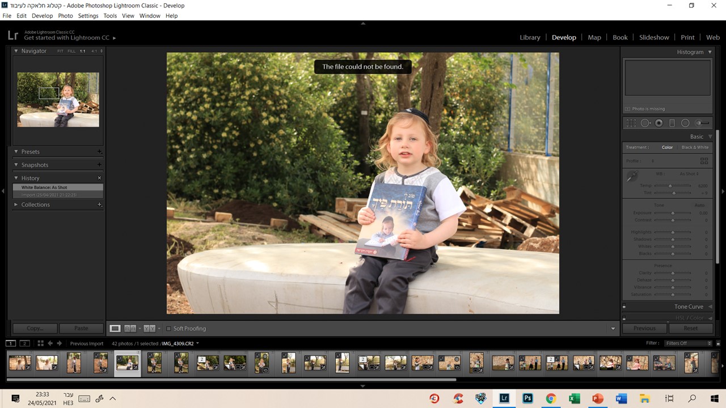Open the WB As Shot dropdown
726x408 pixels.
[x=689, y=174]
